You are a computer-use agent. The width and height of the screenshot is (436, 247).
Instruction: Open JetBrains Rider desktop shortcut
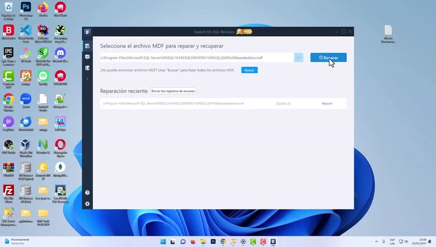43,34
